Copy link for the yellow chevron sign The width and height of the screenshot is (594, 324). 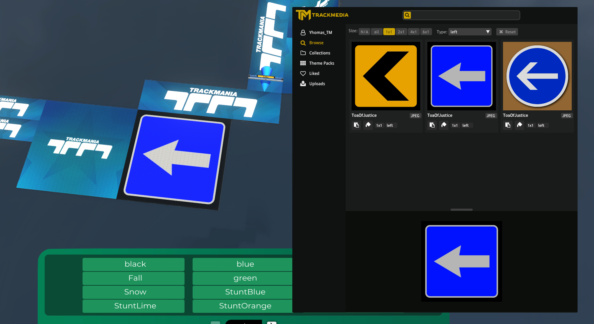coord(356,125)
